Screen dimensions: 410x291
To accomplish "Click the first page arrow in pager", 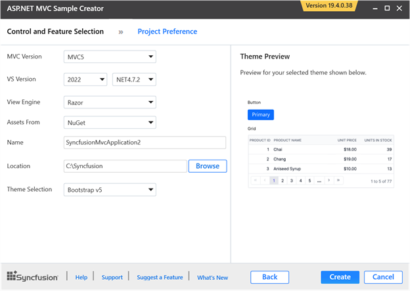I will coord(256,181).
